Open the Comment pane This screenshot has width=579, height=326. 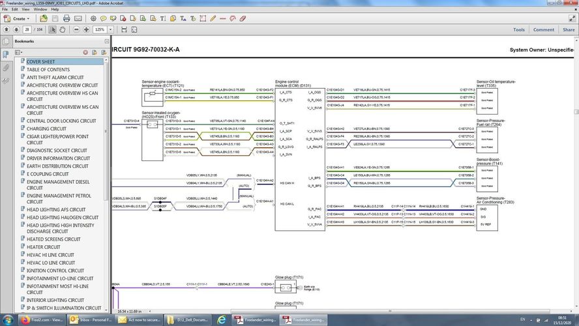544,29
